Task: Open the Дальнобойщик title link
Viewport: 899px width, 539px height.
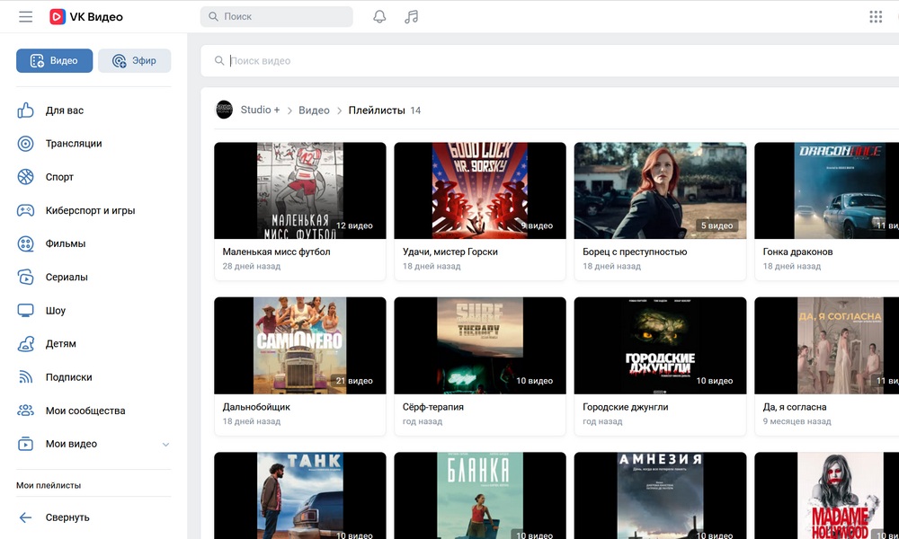Action: click(x=256, y=407)
